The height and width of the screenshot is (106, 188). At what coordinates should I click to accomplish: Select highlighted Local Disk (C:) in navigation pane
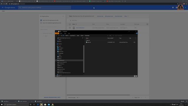click(x=69, y=60)
